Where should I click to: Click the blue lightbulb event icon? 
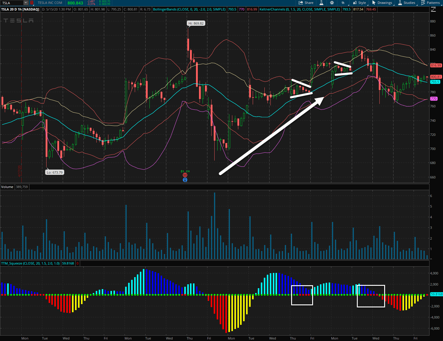pyautogui.click(x=185, y=180)
